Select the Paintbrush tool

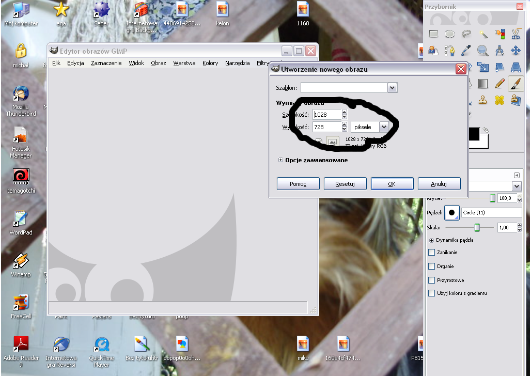[x=516, y=84]
